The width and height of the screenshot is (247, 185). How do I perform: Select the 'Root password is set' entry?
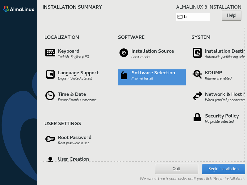click(x=73, y=143)
